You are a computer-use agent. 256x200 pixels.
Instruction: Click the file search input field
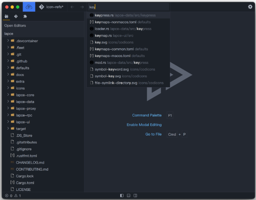pyautogui.click(x=128, y=7)
